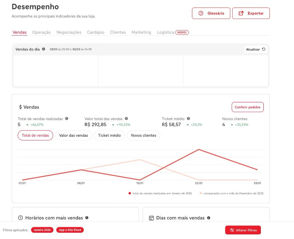Click info icon beside Dias com mais vendas
Screen dimensions: 294x239
point(209,218)
